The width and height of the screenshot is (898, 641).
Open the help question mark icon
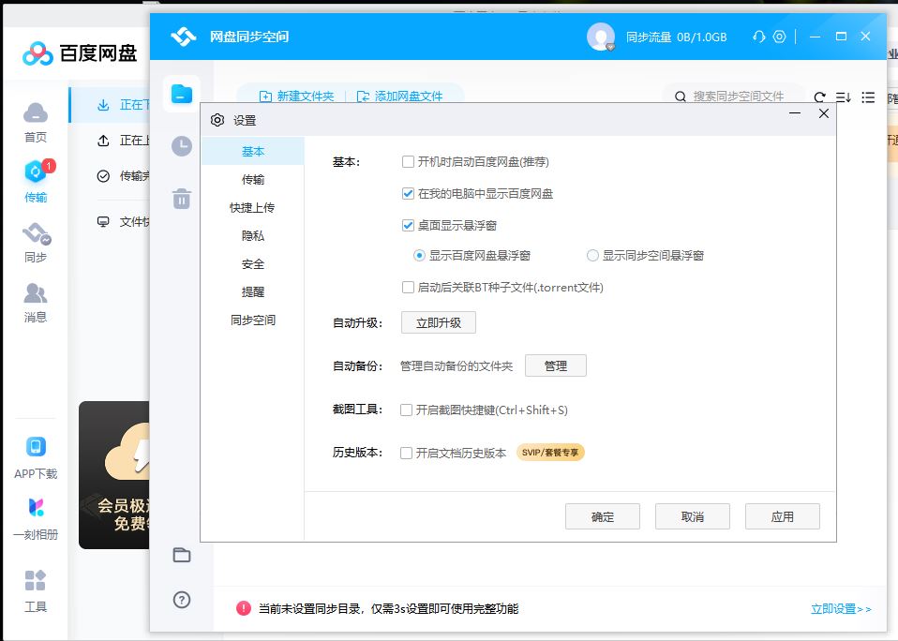point(182,600)
